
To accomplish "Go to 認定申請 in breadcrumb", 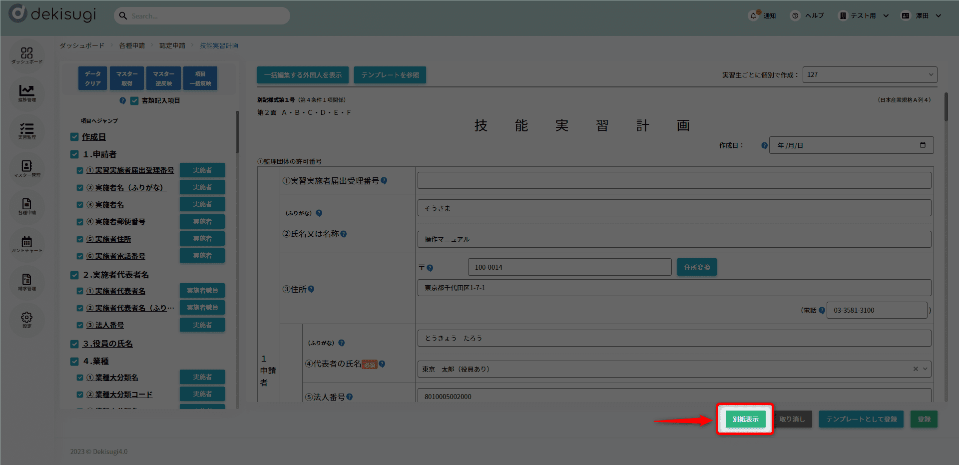I will pyautogui.click(x=172, y=45).
